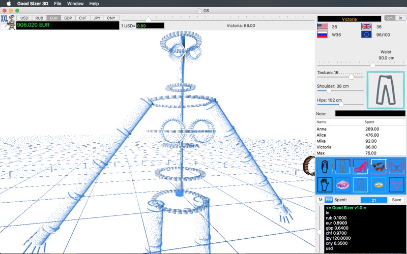Select the flared trousers icon beside the high heel
The image size is (407, 254).
[x=342, y=166]
